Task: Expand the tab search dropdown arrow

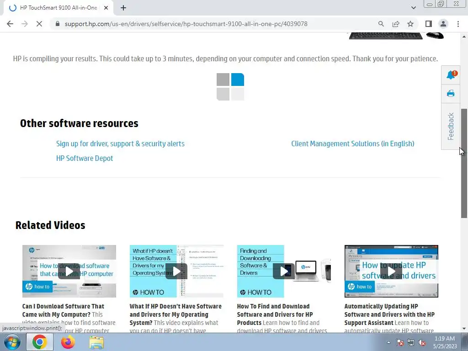Action: coord(413,8)
